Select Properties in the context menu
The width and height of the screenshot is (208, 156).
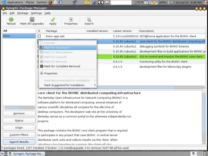[68, 73]
